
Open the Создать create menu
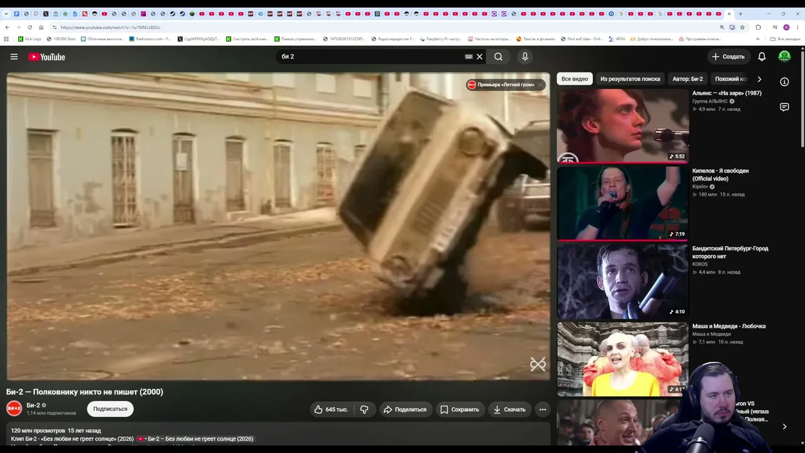pyautogui.click(x=728, y=57)
